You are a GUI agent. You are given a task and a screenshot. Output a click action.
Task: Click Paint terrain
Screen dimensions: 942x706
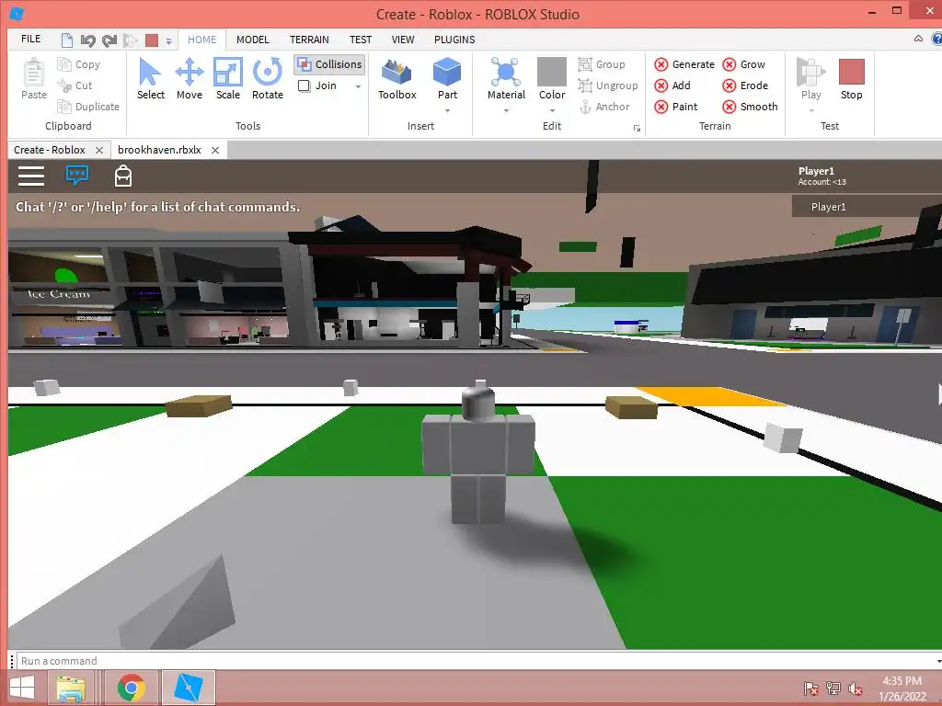[676, 107]
